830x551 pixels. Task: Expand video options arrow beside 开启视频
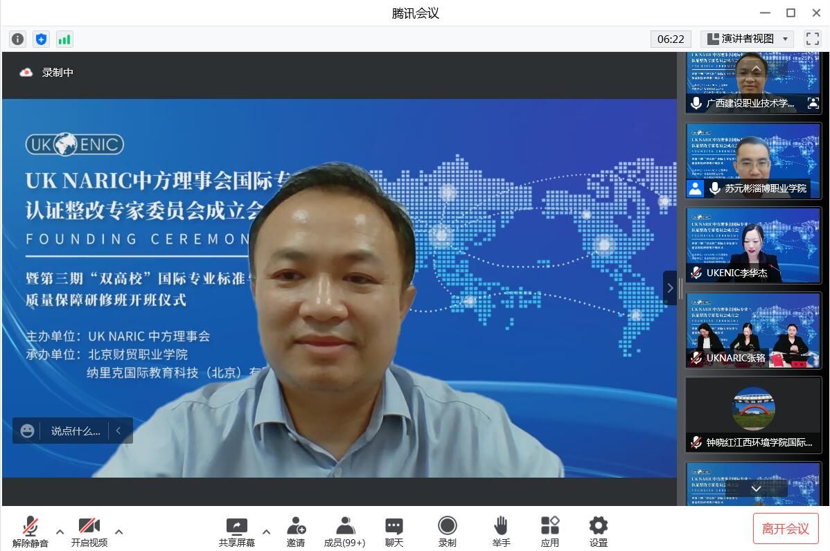pyautogui.click(x=118, y=532)
